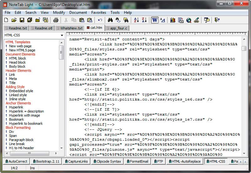Click the greyed-out Copy icon
The height and width of the screenshot is (173, 251).
pyautogui.click(x=74, y=20)
